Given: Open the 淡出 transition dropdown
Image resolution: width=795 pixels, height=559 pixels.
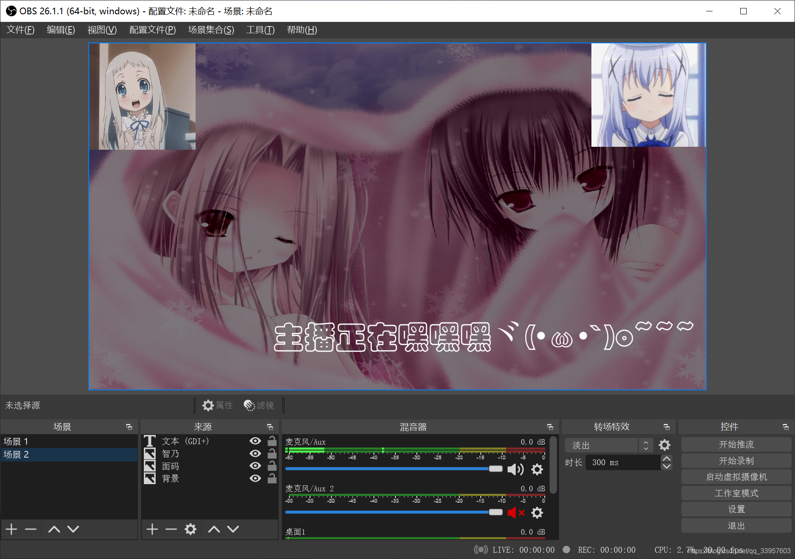Looking at the screenshot, I should pyautogui.click(x=609, y=445).
